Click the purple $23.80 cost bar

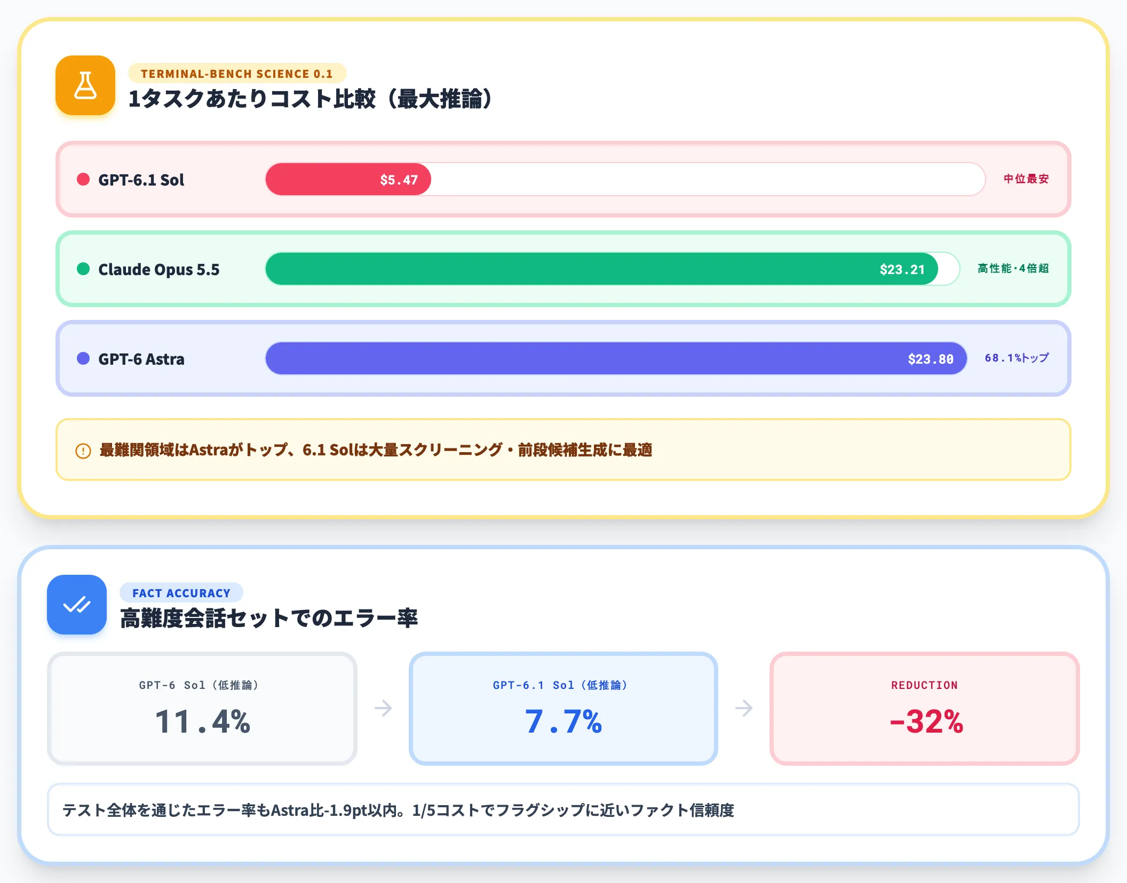pos(616,358)
